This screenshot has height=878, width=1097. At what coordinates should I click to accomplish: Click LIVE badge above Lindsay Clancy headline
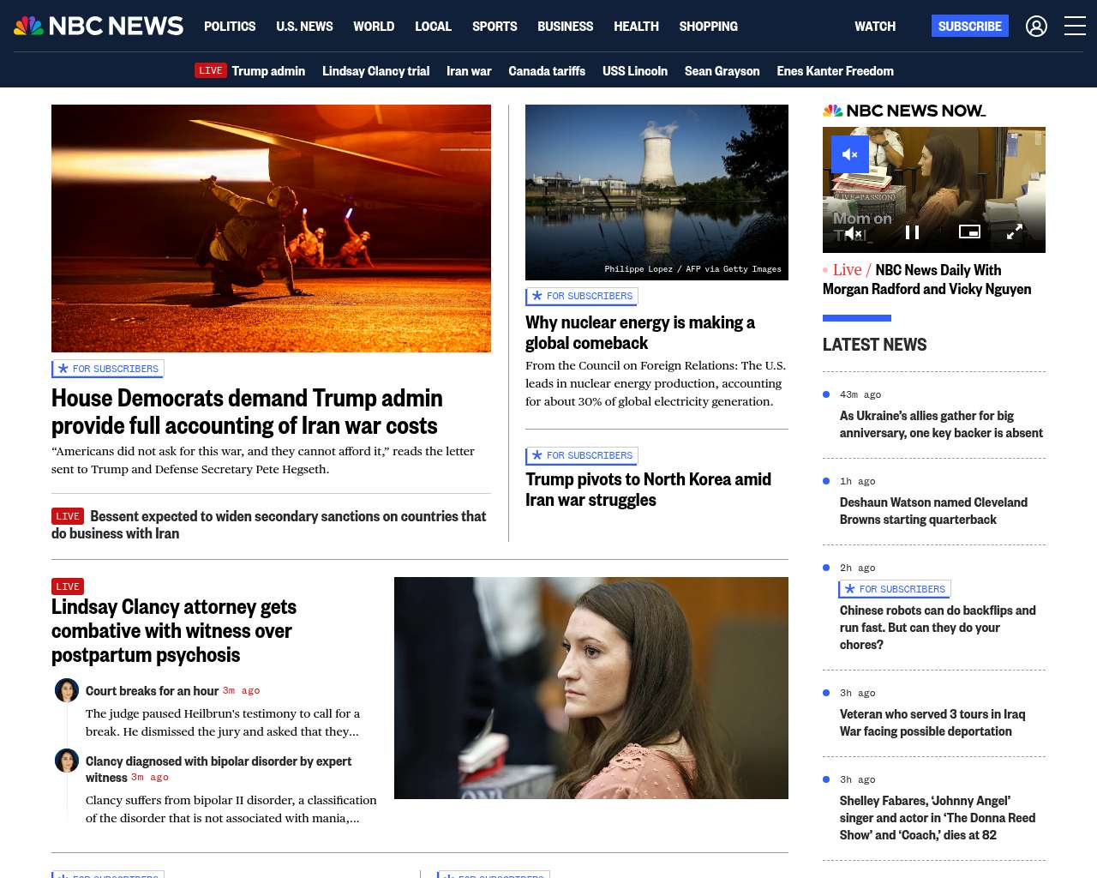(x=68, y=586)
